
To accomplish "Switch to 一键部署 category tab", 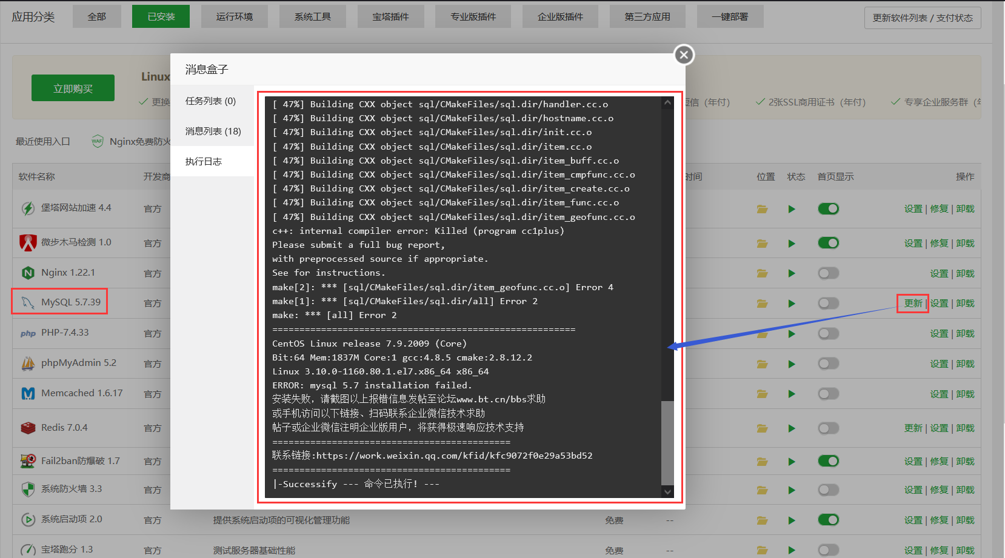I will tap(730, 17).
